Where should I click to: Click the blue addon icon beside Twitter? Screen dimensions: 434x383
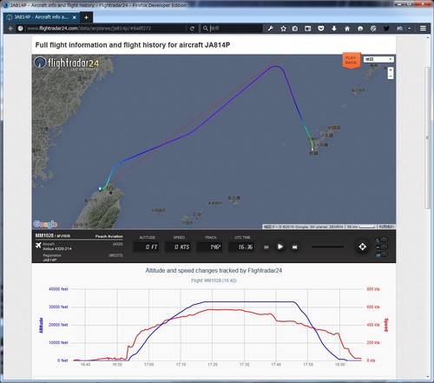400,29
